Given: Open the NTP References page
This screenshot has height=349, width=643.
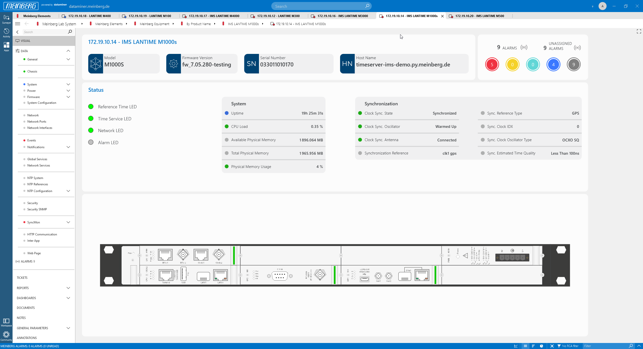Looking at the screenshot, I should pyautogui.click(x=37, y=184).
